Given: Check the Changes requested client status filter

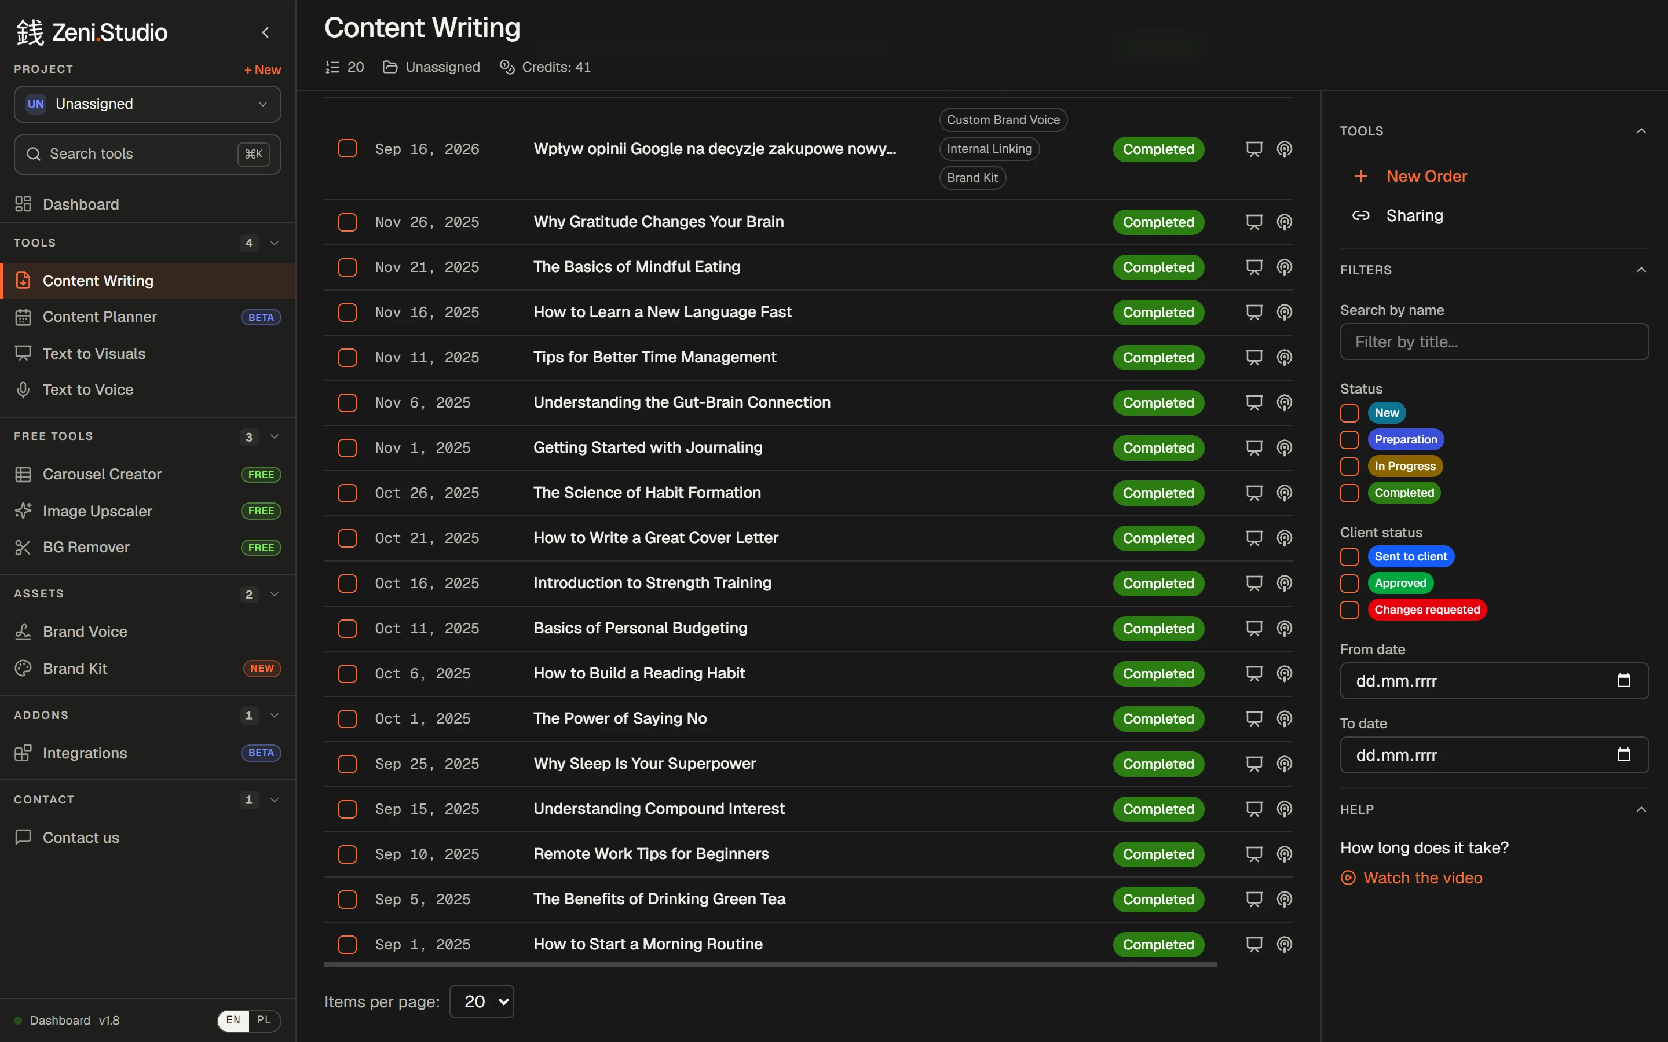Looking at the screenshot, I should click(x=1349, y=610).
